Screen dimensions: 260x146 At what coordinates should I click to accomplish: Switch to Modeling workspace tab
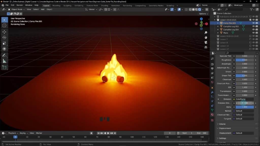click(56, 6)
